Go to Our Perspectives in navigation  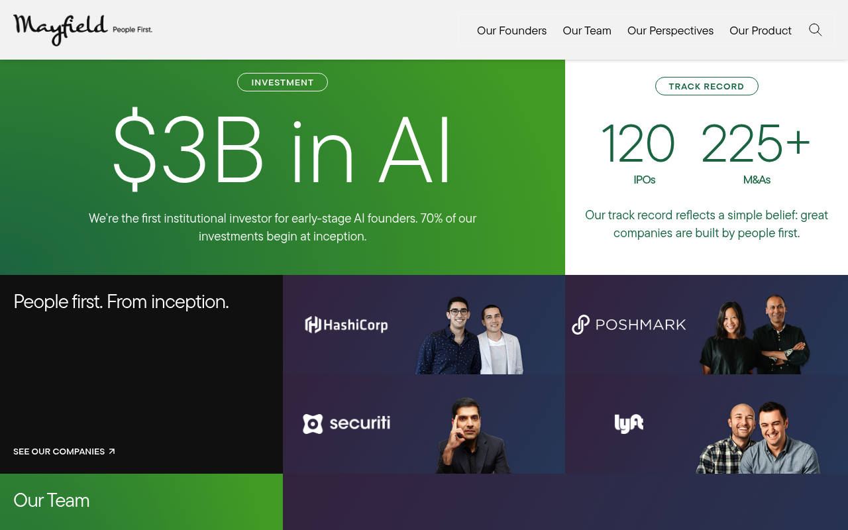[x=670, y=30]
